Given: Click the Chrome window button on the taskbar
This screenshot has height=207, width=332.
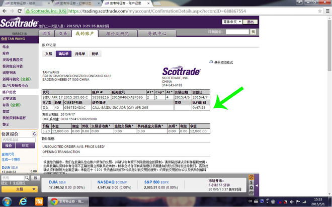Looking at the screenshot, I should (x=68, y=201).
